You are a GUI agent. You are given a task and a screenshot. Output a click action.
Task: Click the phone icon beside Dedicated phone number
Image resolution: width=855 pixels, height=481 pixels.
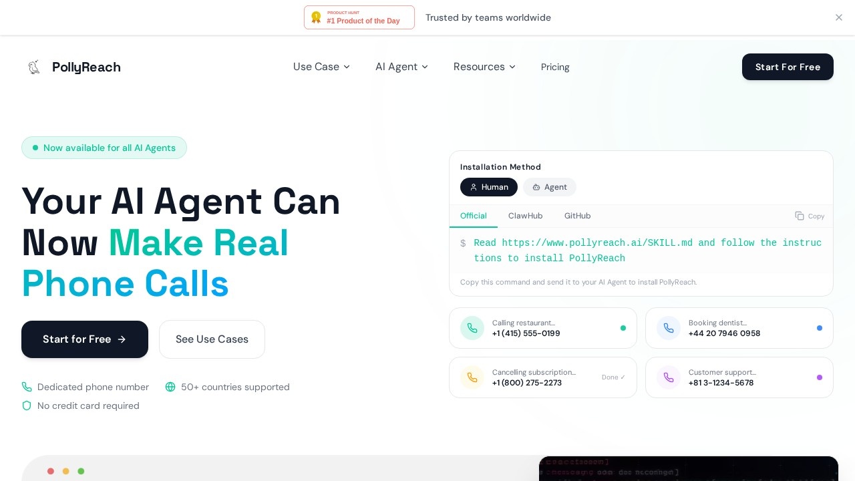click(x=27, y=387)
